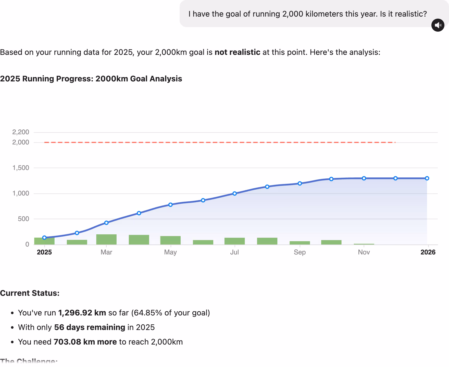Click the April data point circle
This screenshot has width=449, height=367.
tap(139, 213)
